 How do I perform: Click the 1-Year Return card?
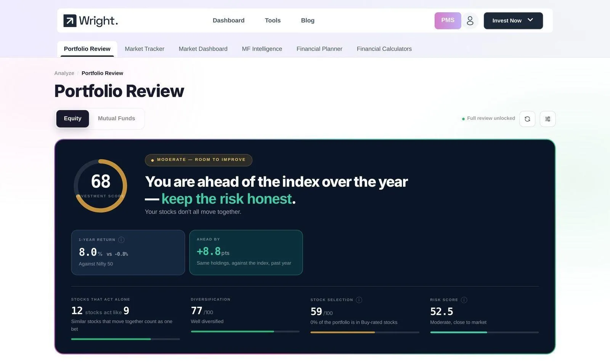pyautogui.click(x=128, y=253)
